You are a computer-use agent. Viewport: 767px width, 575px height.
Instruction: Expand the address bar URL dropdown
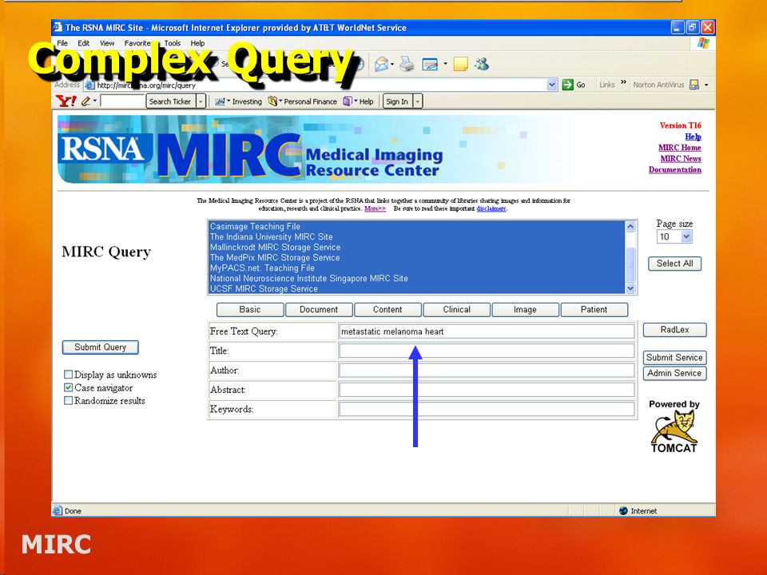tap(552, 85)
